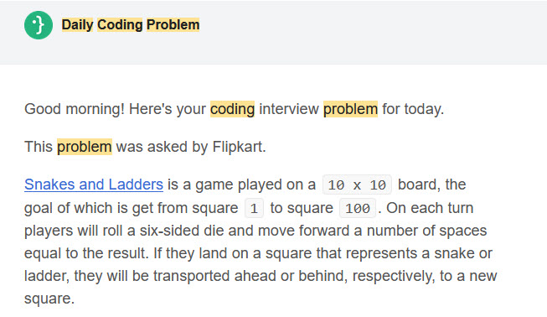This screenshot has height=317, width=547.
Task: Click the highlighted word 'Coding' in sender name
Action: point(120,25)
